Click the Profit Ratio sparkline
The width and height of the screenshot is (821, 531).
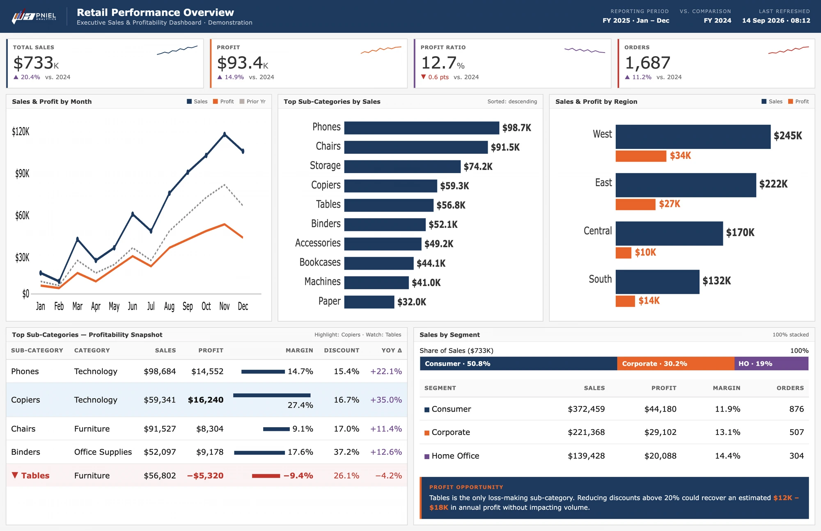[585, 50]
